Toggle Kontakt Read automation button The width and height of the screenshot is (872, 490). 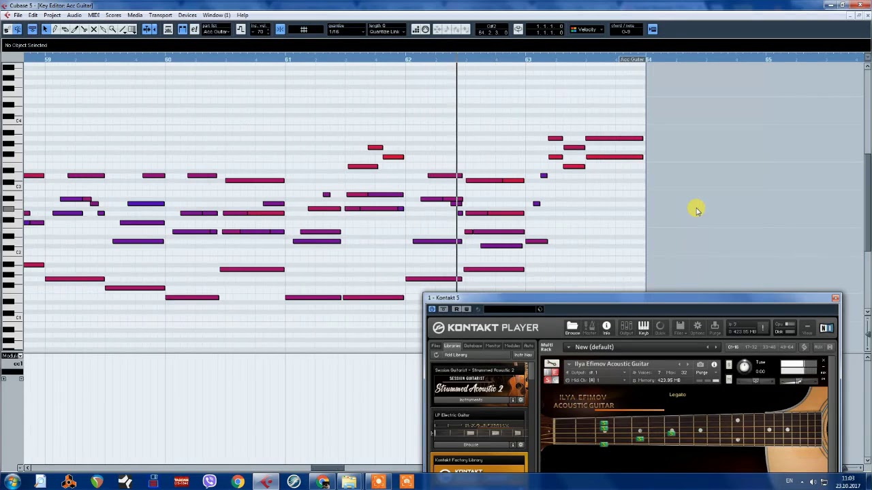456,309
